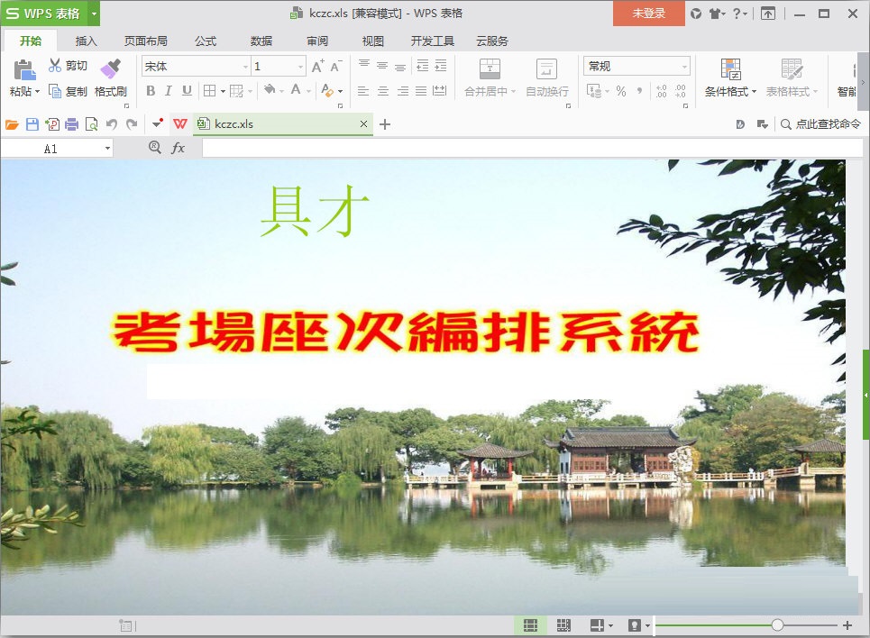The height and width of the screenshot is (638, 870).
Task: Open print preview icon
Action: pyautogui.click(x=92, y=124)
